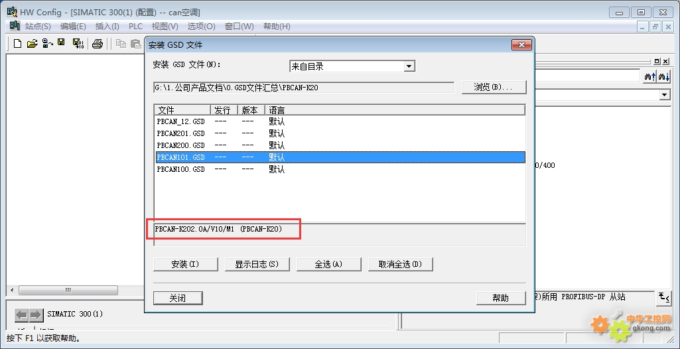Click the Save and Compile toolbar icon

[78, 43]
